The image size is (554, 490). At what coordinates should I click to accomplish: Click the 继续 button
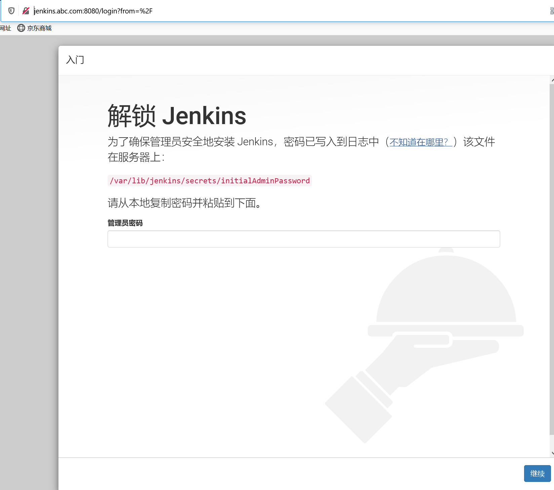click(537, 474)
